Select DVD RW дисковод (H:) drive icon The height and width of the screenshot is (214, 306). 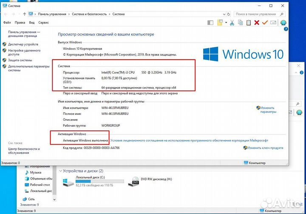point(134,182)
